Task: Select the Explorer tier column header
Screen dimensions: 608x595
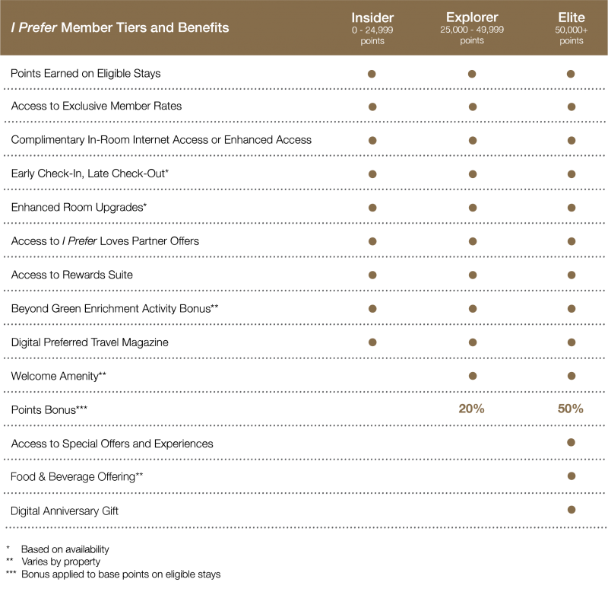Action: click(472, 17)
